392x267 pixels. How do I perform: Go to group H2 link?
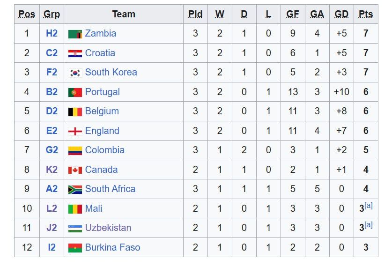point(52,34)
